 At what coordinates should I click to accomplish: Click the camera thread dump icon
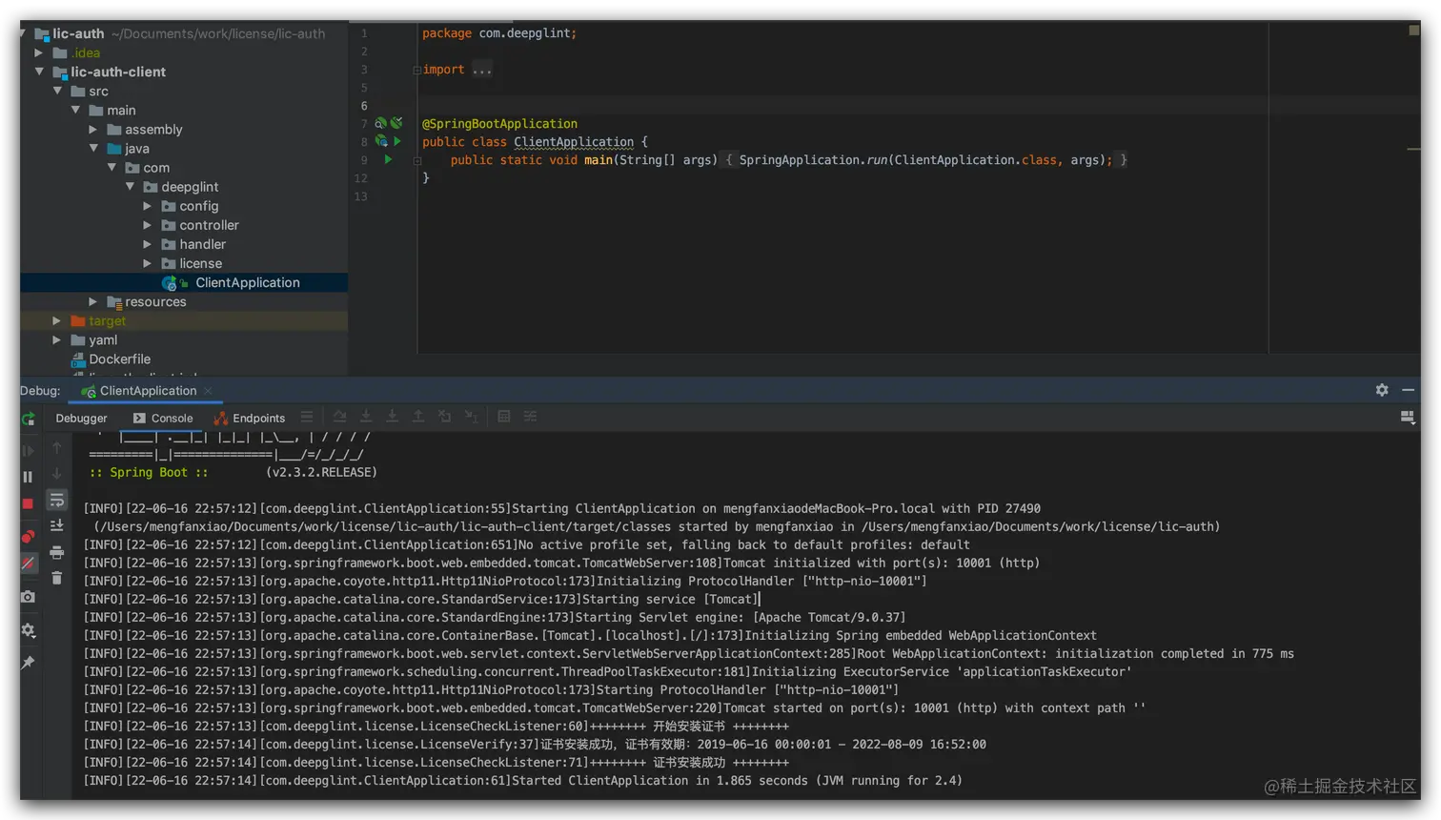coord(28,597)
